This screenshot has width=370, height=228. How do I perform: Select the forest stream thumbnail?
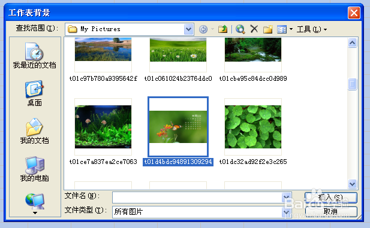point(253,50)
